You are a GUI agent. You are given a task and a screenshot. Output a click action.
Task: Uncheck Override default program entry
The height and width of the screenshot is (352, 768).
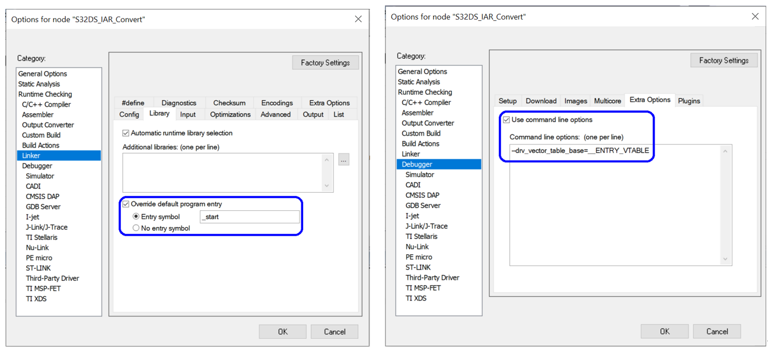click(x=126, y=204)
